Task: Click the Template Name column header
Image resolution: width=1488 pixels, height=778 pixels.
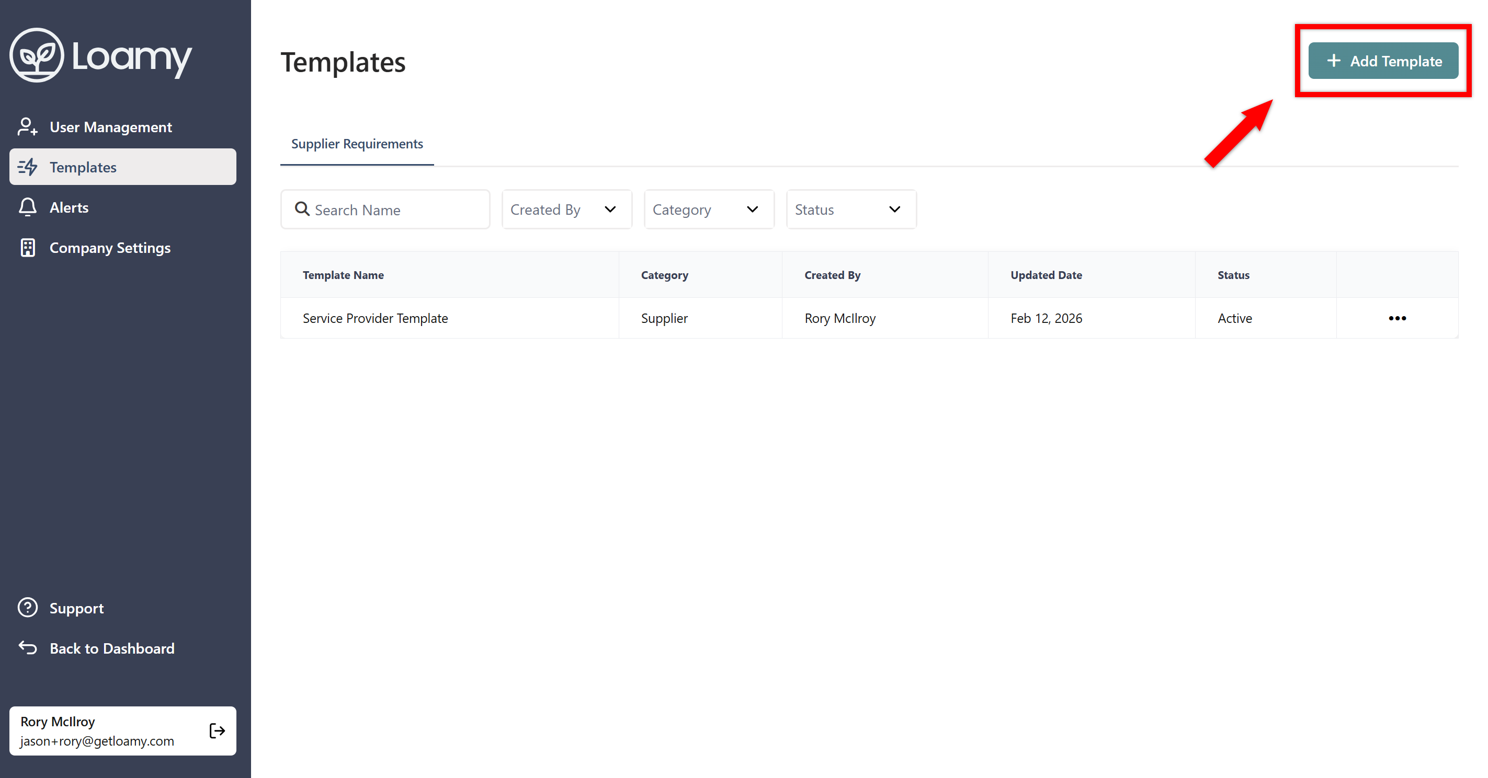Action: point(343,275)
